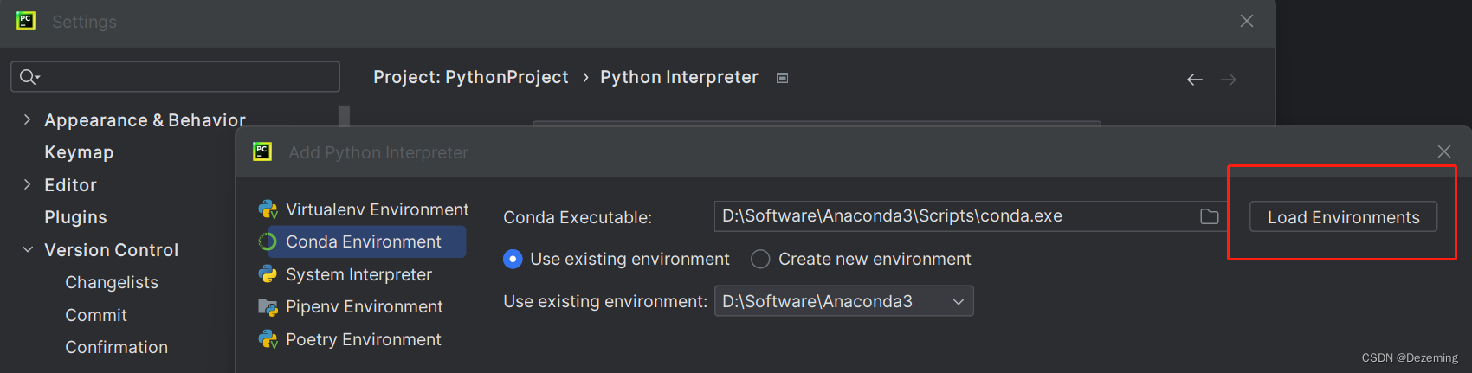Browse for Conda executable with folder icon
1472x373 pixels.
(x=1209, y=216)
